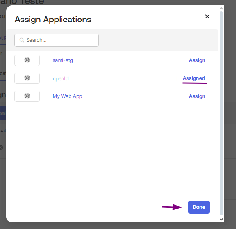Open the saml-stg application link
Viewport: 241px width, 229px height.
tap(63, 60)
